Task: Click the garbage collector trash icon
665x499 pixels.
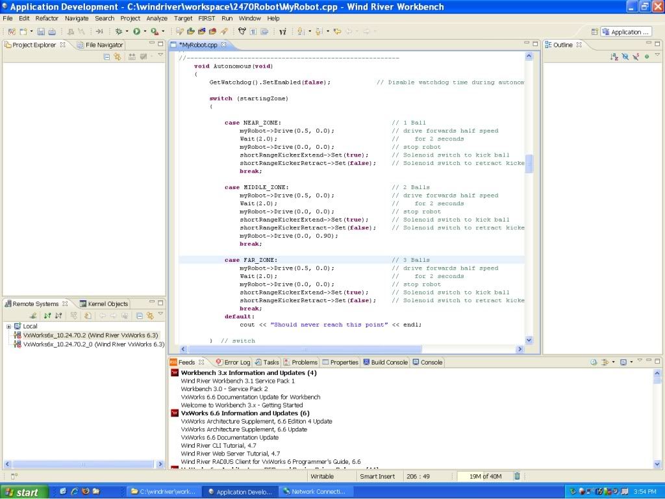Action: (x=517, y=476)
